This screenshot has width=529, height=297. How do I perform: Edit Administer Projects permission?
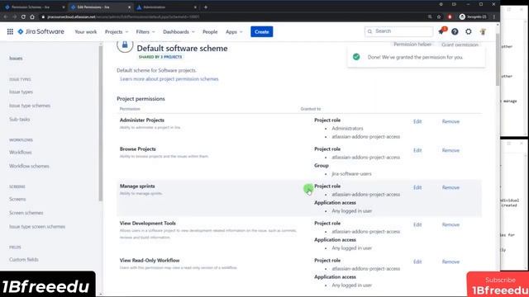click(x=417, y=121)
